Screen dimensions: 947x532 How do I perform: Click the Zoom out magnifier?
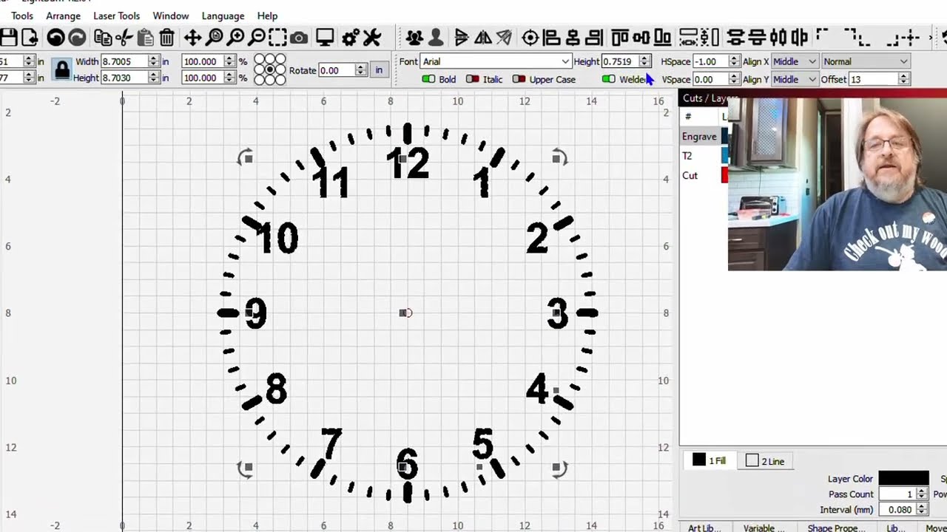click(x=257, y=37)
